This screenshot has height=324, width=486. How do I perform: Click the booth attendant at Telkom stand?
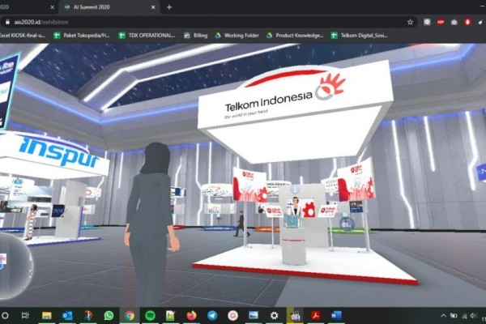pos(296,206)
